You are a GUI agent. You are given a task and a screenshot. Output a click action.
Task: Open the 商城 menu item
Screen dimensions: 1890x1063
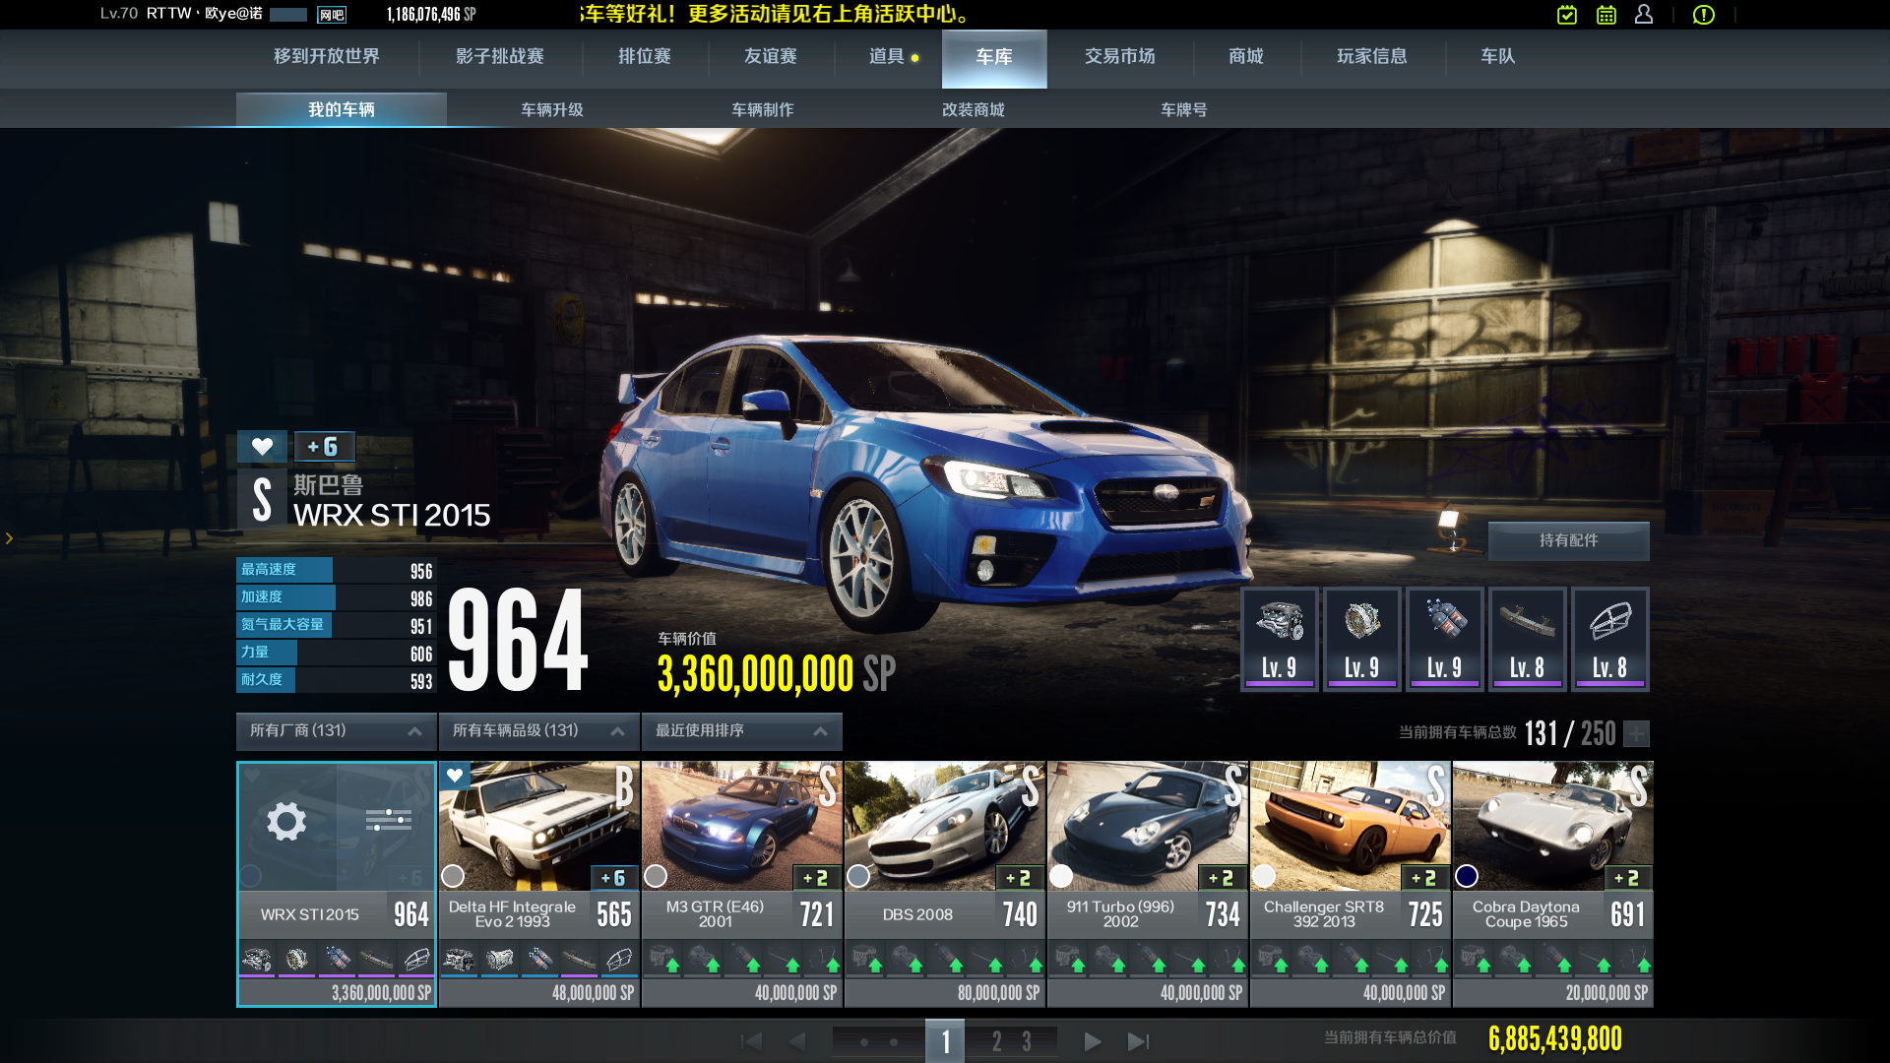[1246, 57]
